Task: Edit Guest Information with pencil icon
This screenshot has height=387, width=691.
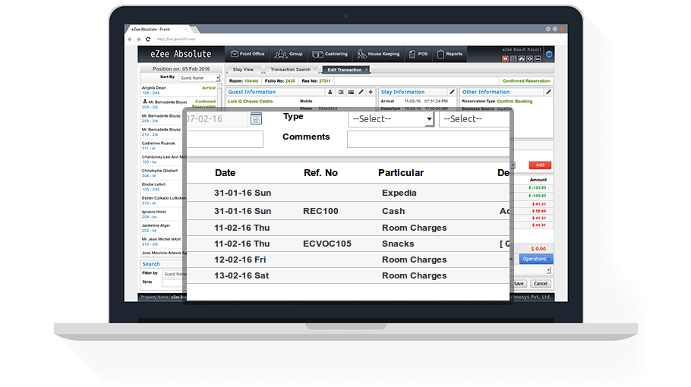Action: pyautogui.click(x=361, y=92)
